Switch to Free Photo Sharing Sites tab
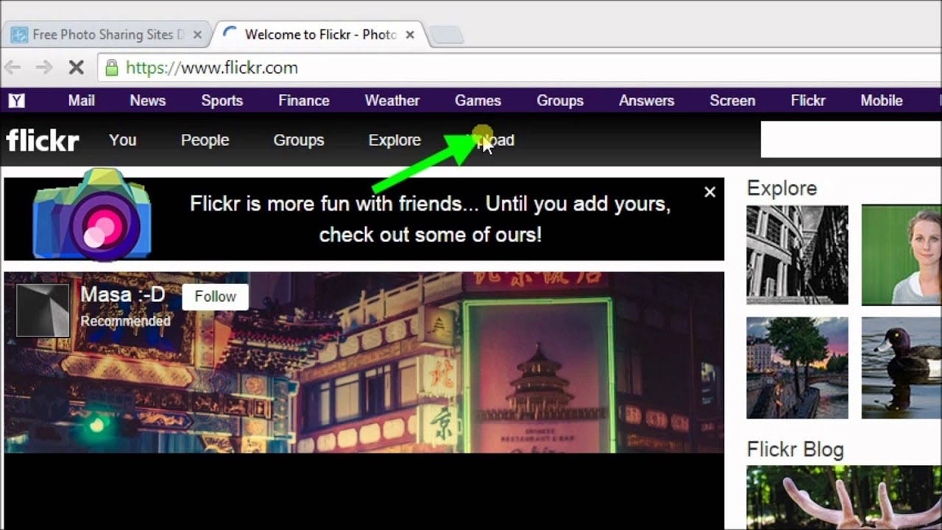Screen dimensions: 942x530 click(106, 35)
